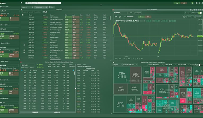Click the fullscreen arrows icon on the chart panel
The height and width of the screenshot is (118, 203).
[x=193, y=10]
